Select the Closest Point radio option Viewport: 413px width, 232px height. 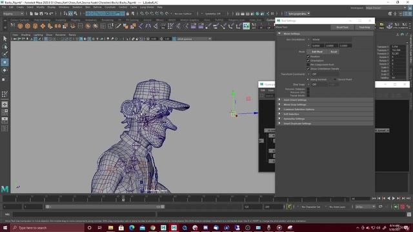click(335, 79)
